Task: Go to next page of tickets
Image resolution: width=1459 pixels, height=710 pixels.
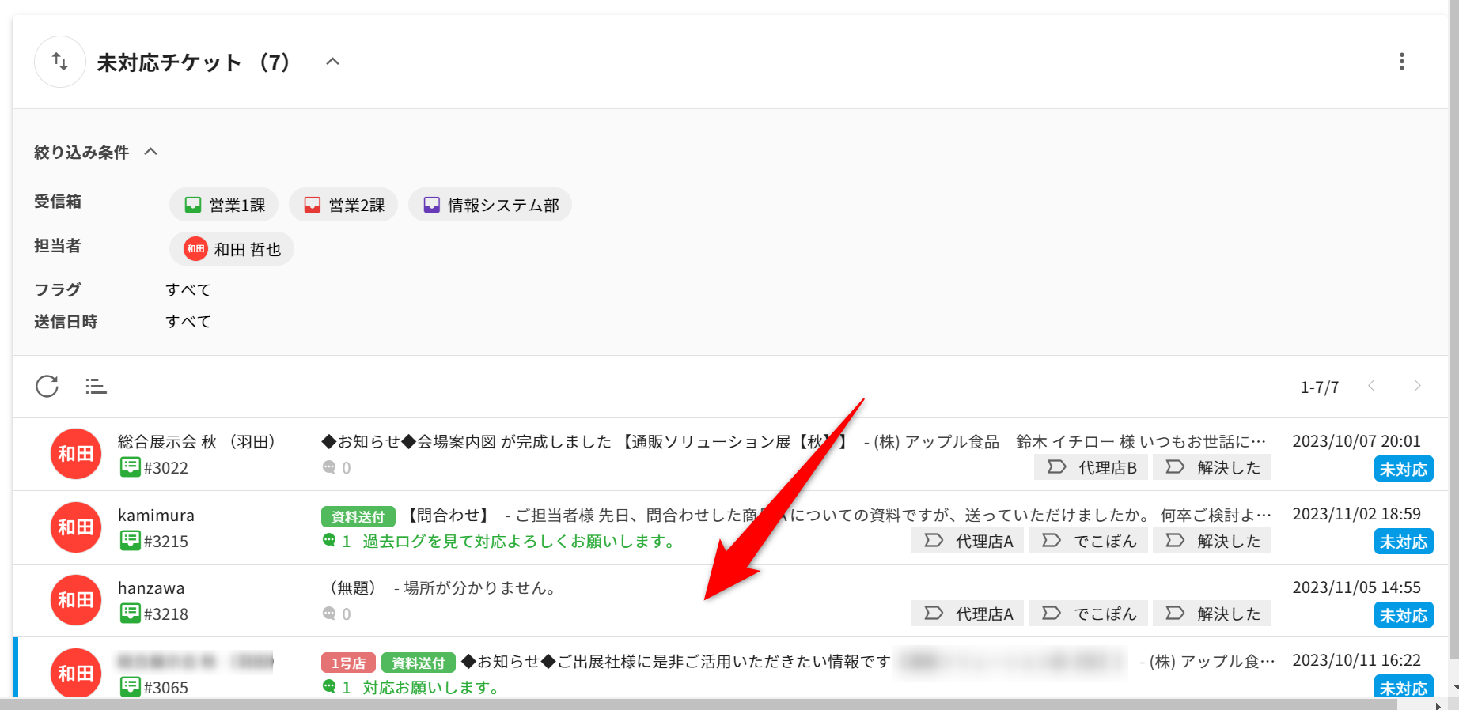Action: click(x=1417, y=386)
